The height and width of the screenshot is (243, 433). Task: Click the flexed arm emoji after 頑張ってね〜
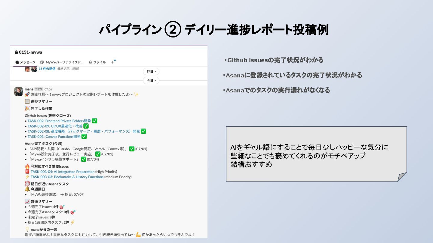coord(138,235)
